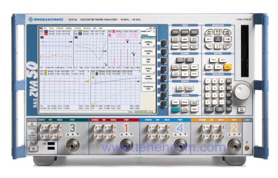Hit the dark OK ENTER navigation key
The image size is (278, 178).
tap(218, 39)
